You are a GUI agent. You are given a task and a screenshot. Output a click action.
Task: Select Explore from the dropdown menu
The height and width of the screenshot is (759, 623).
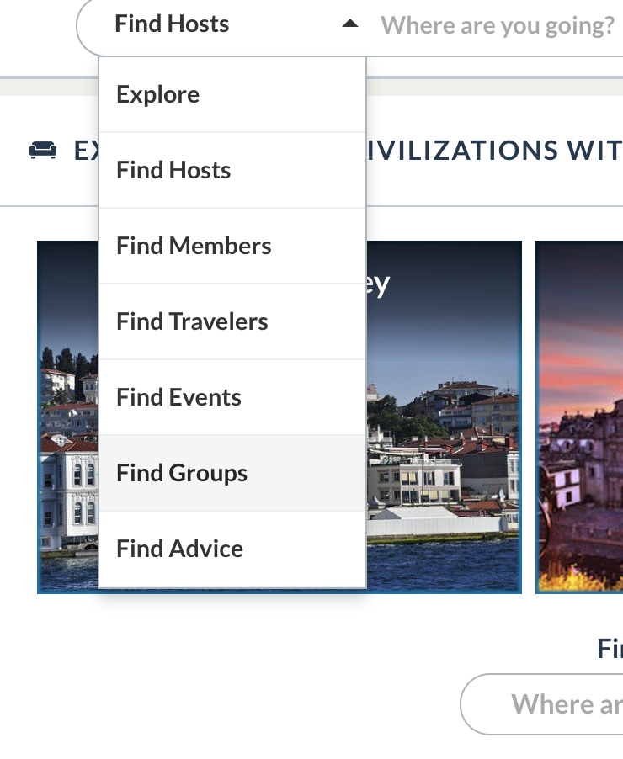click(232, 94)
